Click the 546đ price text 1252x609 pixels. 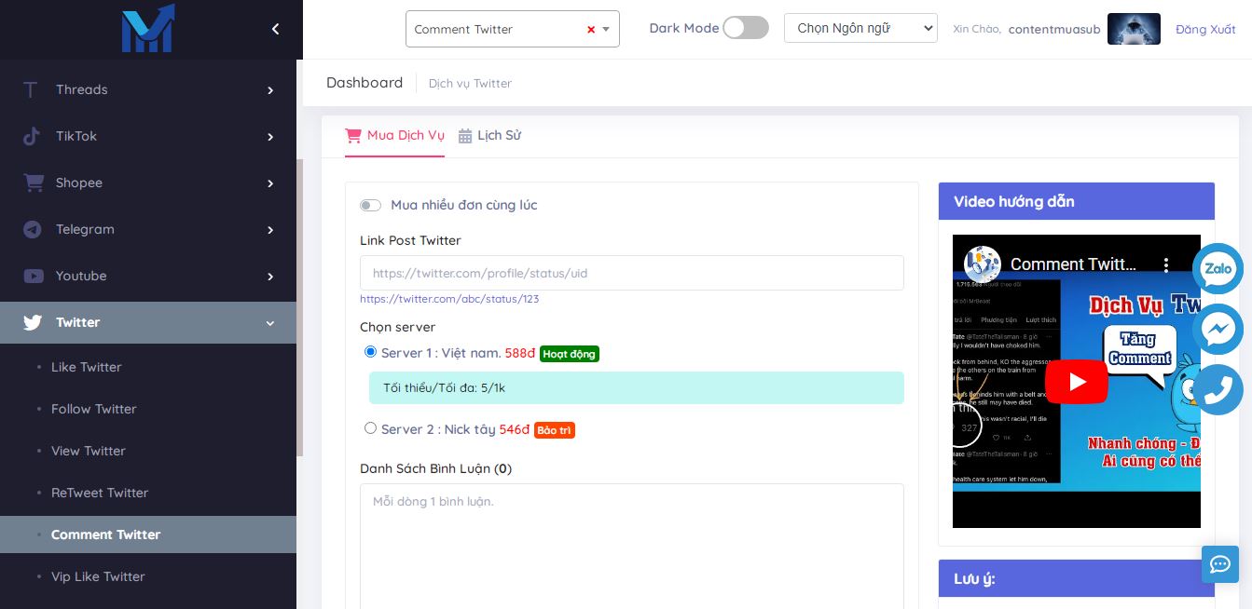pos(515,429)
